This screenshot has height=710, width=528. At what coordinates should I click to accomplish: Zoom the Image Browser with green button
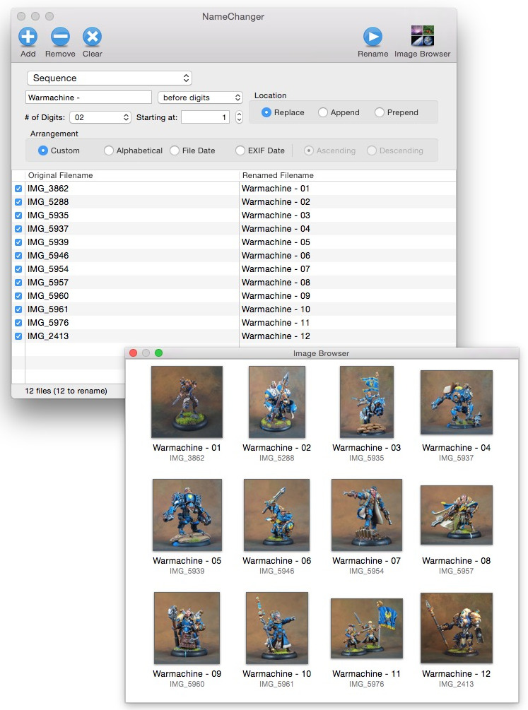(x=159, y=353)
